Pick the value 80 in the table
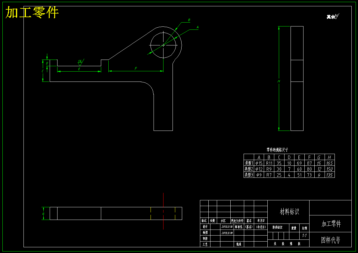The width and height of the screenshot is (358, 253). tap(309, 169)
